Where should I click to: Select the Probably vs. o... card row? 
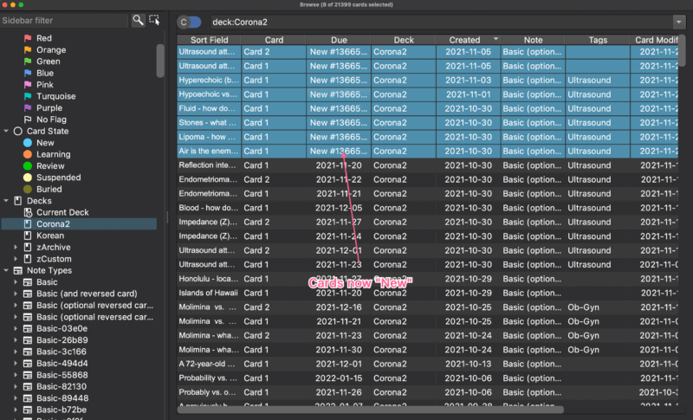tap(427, 392)
